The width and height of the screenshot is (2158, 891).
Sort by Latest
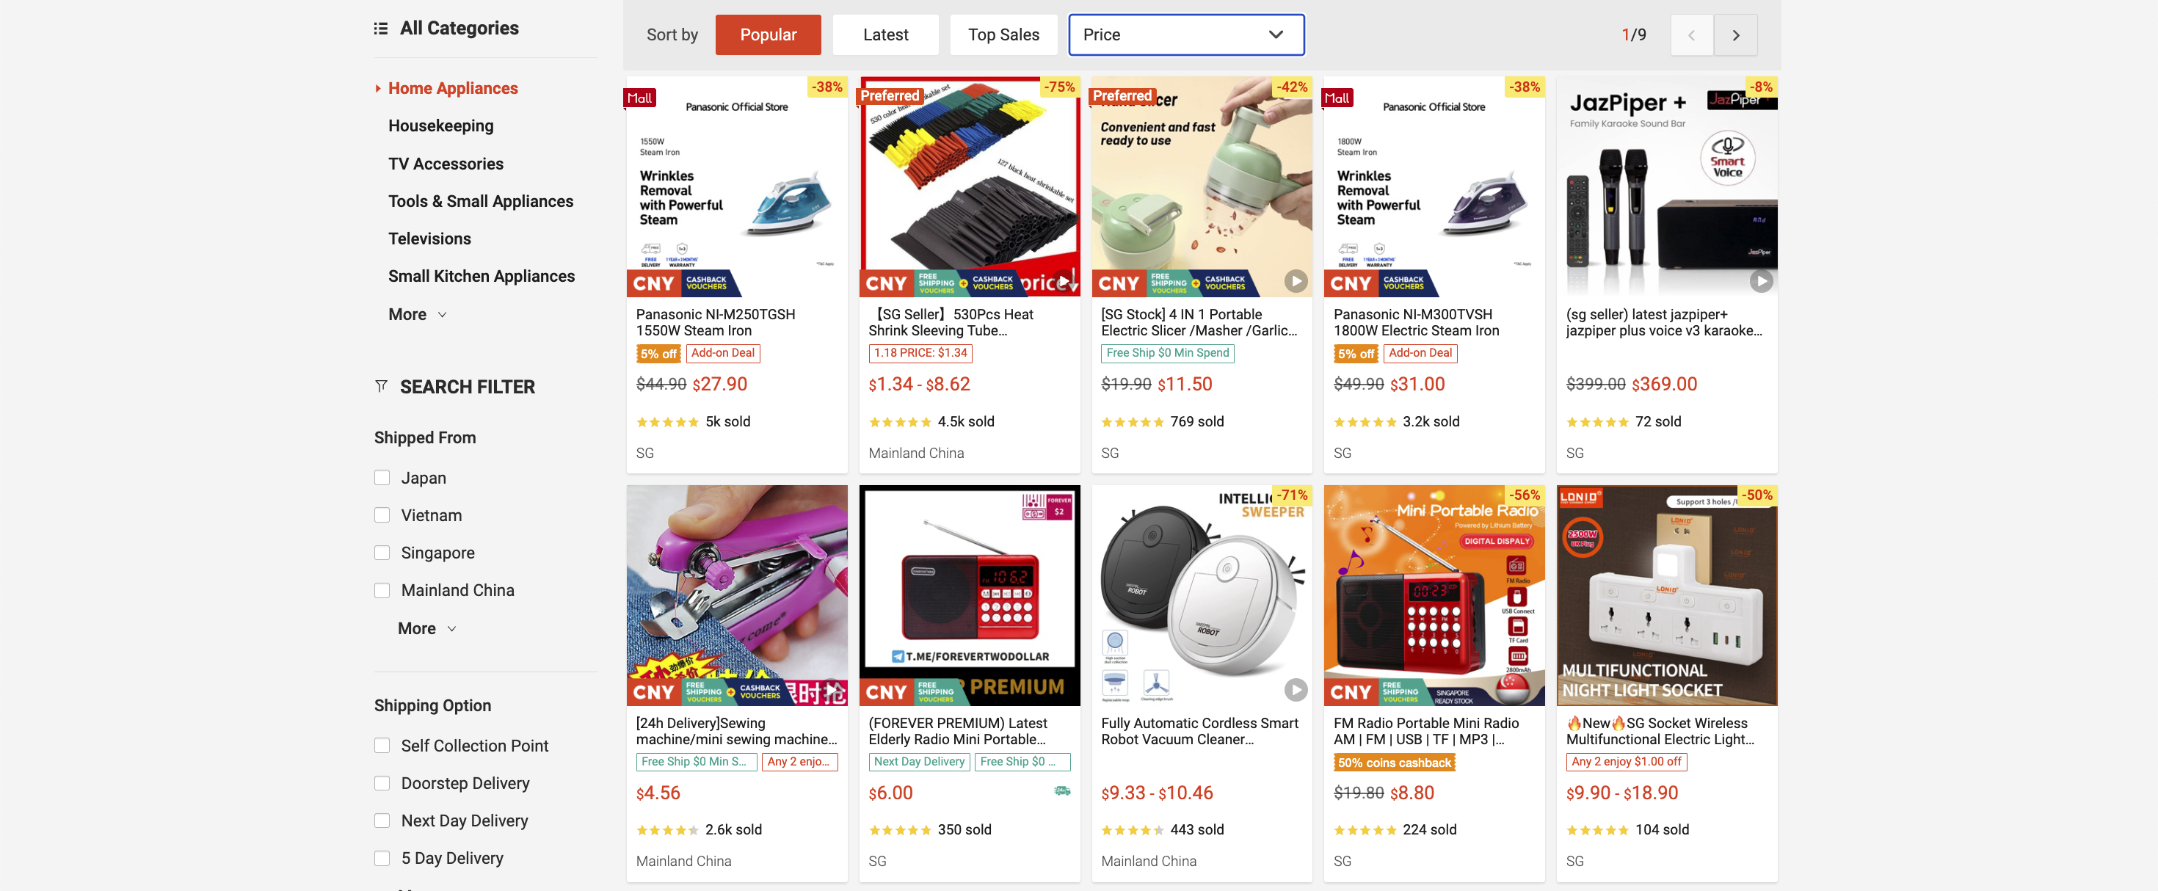coord(885,35)
